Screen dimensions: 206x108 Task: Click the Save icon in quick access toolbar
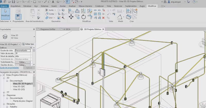point(13,2)
